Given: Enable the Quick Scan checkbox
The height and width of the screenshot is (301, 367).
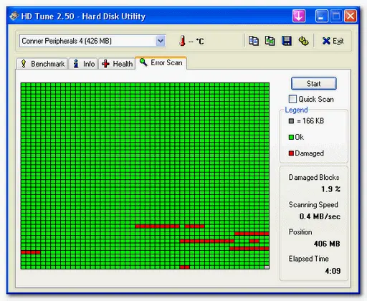Looking at the screenshot, I should click(x=292, y=99).
